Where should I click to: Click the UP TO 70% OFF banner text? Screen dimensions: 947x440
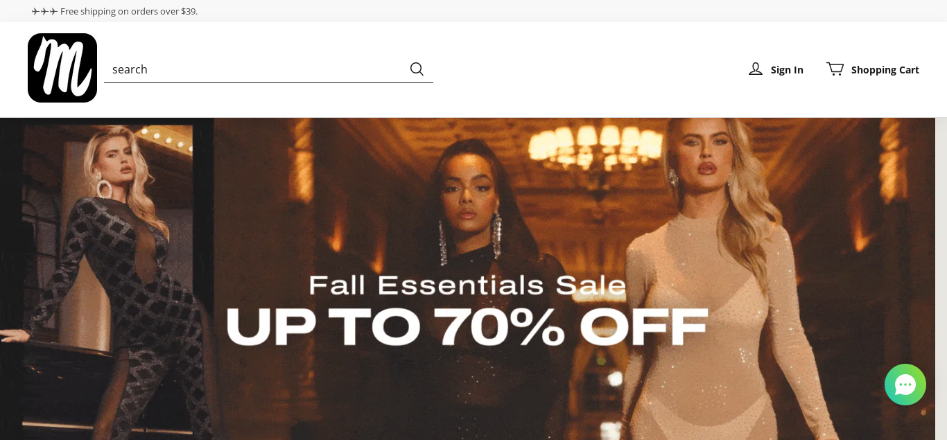tap(467, 327)
